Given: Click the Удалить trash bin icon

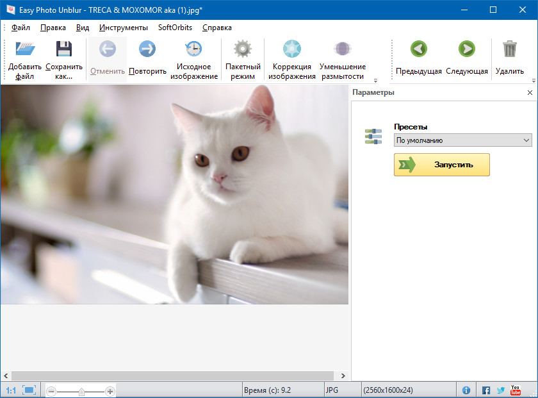Looking at the screenshot, I should (x=509, y=50).
